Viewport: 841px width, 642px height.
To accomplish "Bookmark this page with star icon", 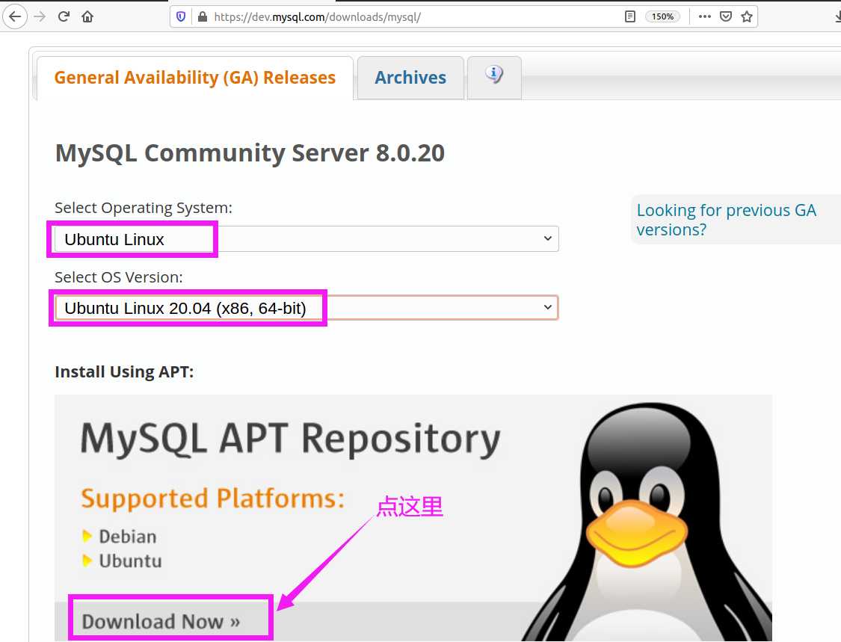I will click(747, 16).
